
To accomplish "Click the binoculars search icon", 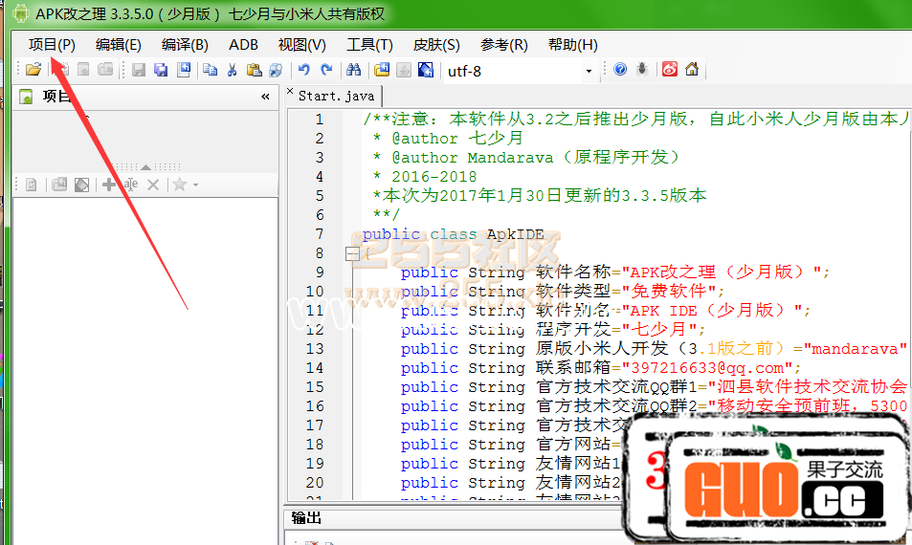I will coord(354,70).
